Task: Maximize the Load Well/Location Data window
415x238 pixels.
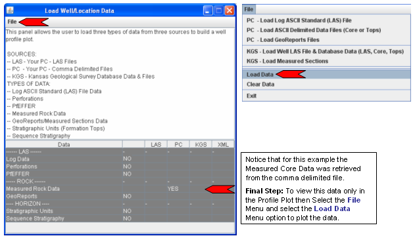Action: tap(218, 10)
